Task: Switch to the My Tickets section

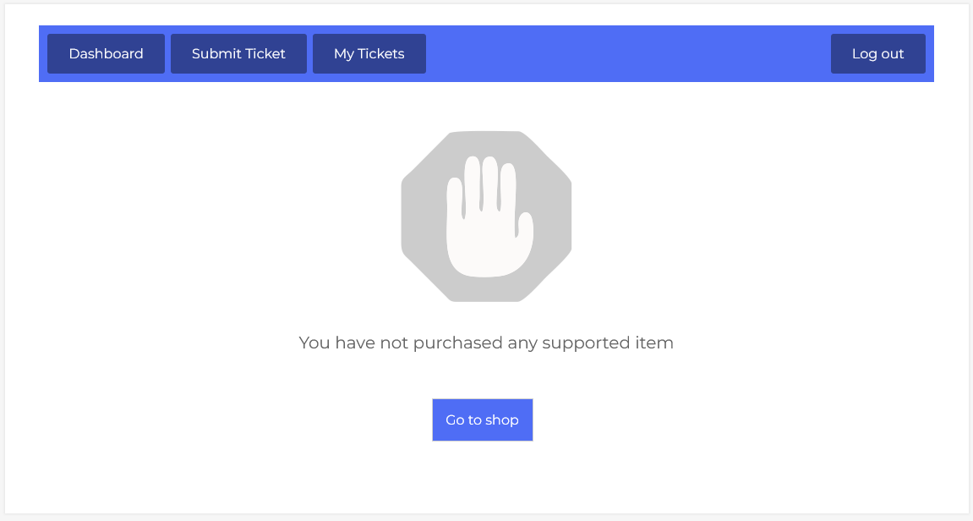Action: 369,54
